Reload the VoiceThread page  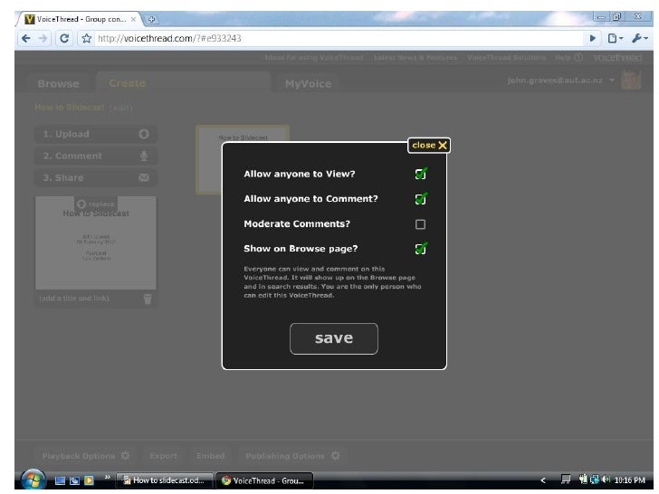click(x=64, y=39)
